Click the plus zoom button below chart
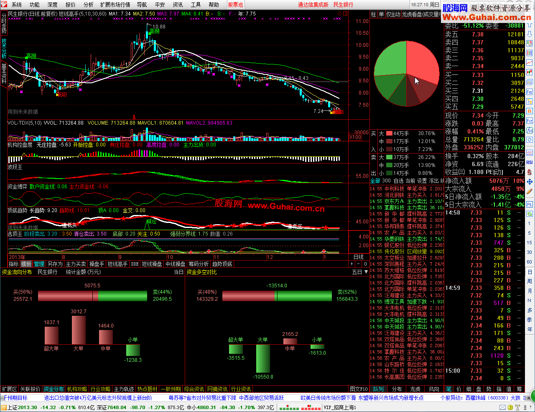Screen dimensions: 535x412 (352, 264)
